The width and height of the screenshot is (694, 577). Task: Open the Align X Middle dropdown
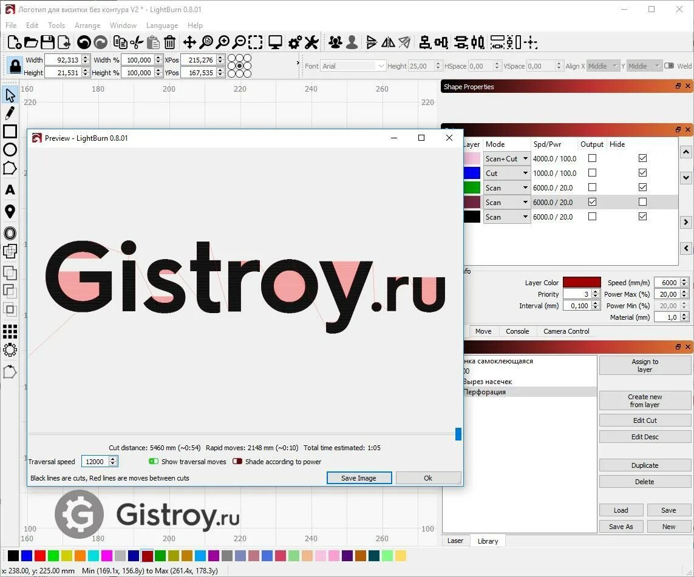602,66
